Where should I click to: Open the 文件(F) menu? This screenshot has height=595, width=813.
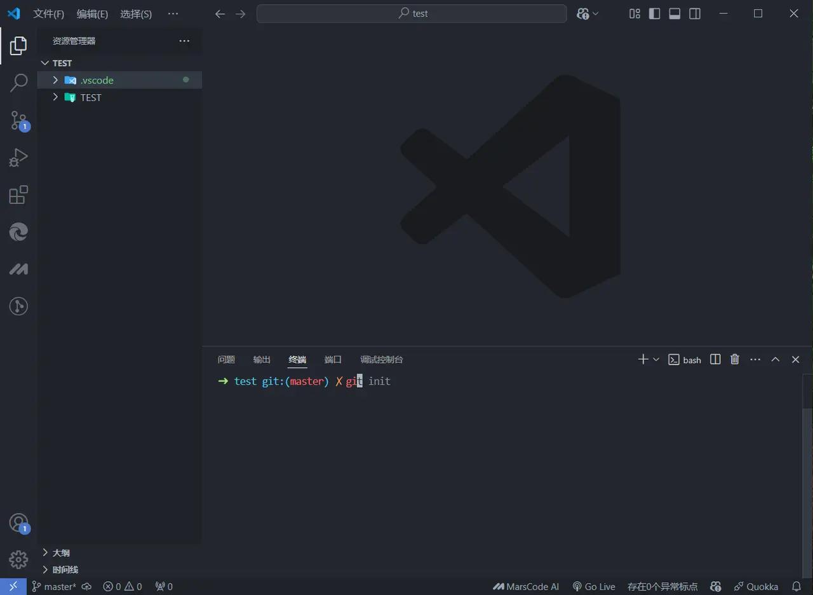pyautogui.click(x=49, y=13)
